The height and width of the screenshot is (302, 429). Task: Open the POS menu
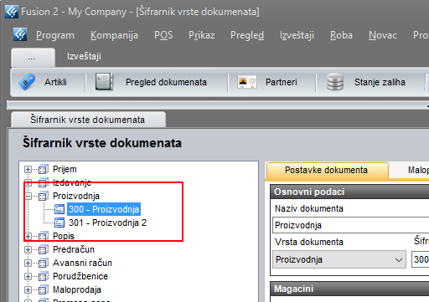[163, 35]
